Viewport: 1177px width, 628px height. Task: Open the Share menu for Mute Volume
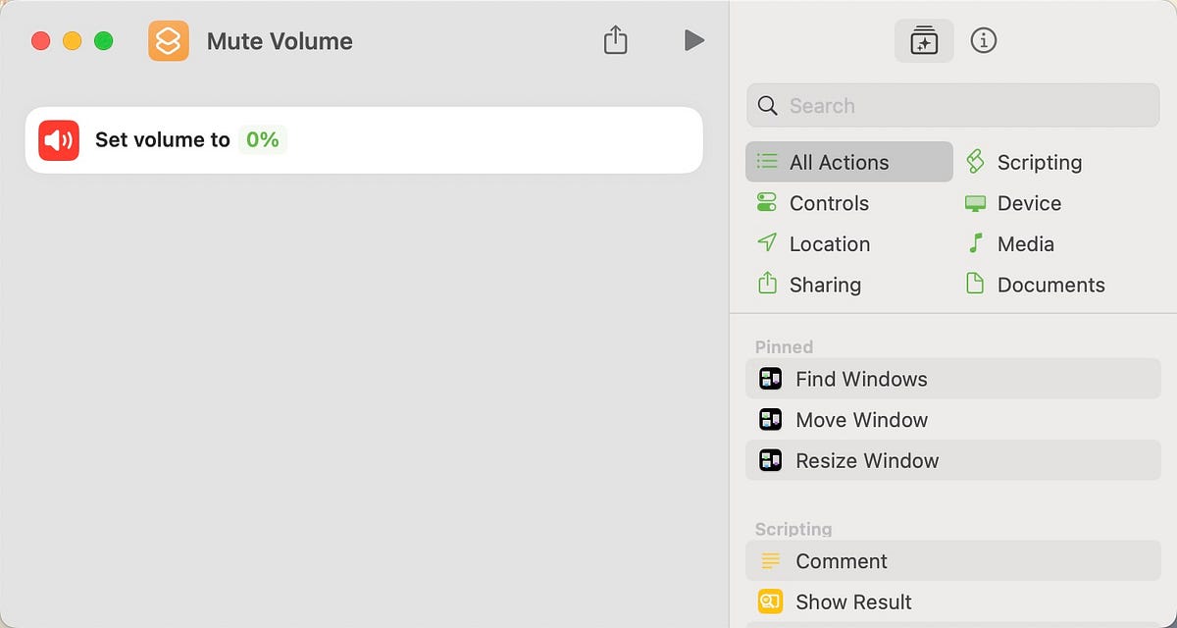pos(615,40)
